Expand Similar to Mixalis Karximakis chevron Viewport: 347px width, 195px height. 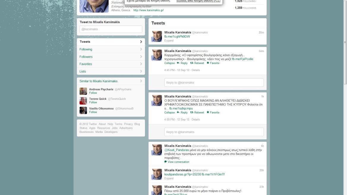point(141,81)
